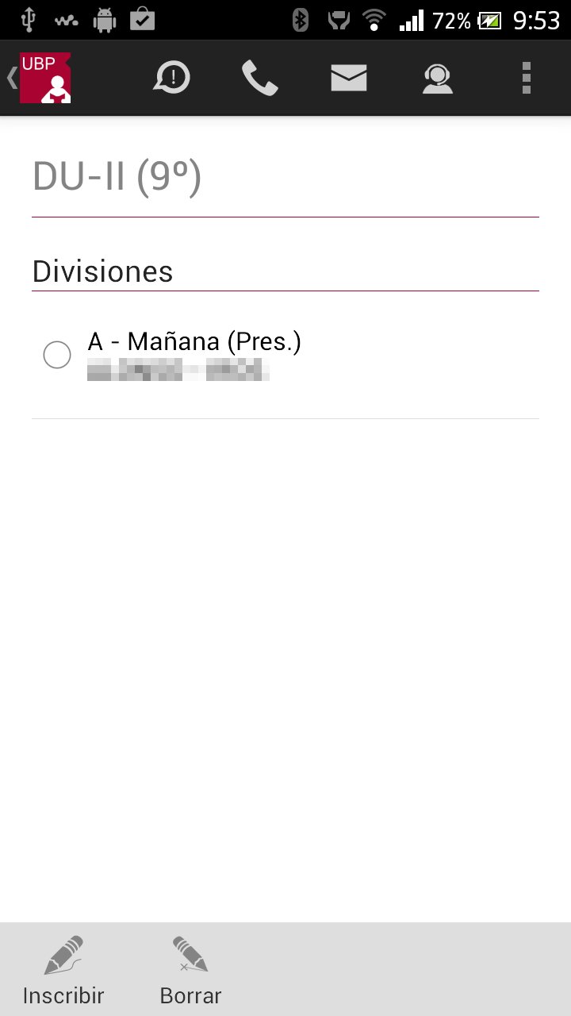The width and height of the screenshot is (571, 1016).
Task: Tap the Inscribir pencil button
Action: (x=63, y=970)
